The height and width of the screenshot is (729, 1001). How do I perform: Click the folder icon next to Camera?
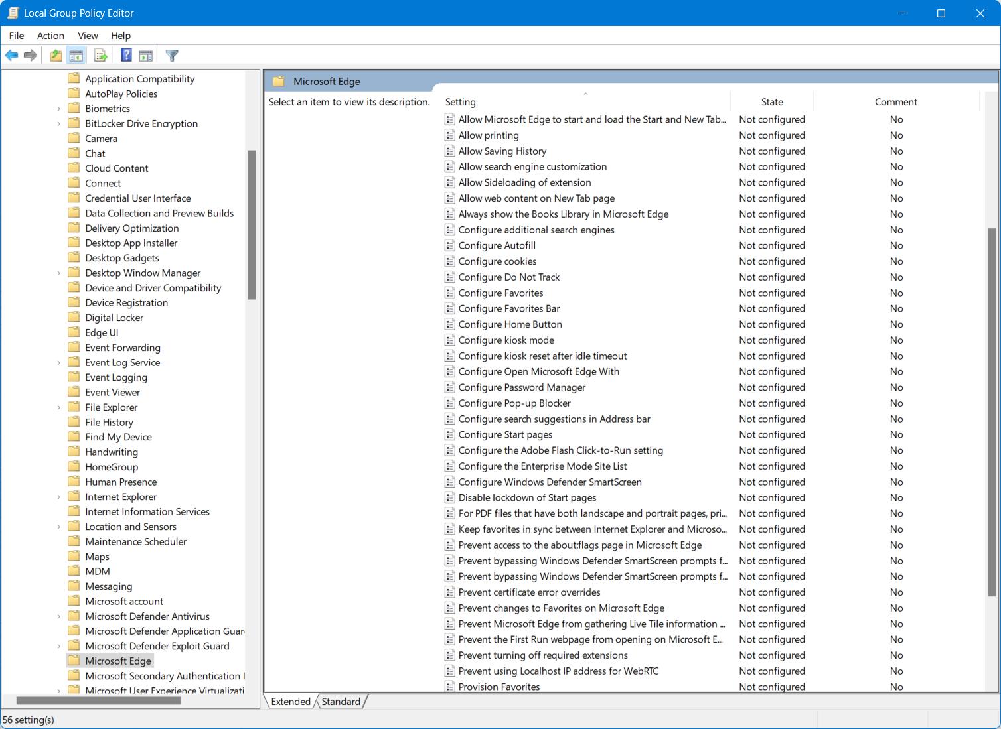point(74,139)
